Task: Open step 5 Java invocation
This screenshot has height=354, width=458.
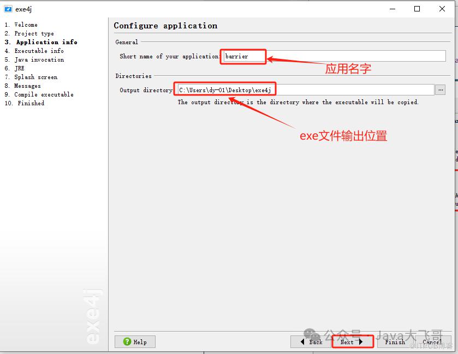Action: (34, 59)
